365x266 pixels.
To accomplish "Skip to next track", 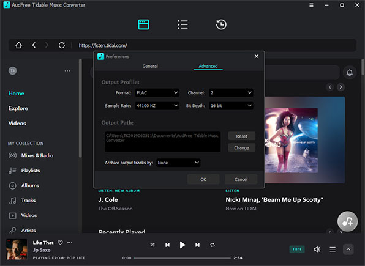I will [x=197, y=245].
